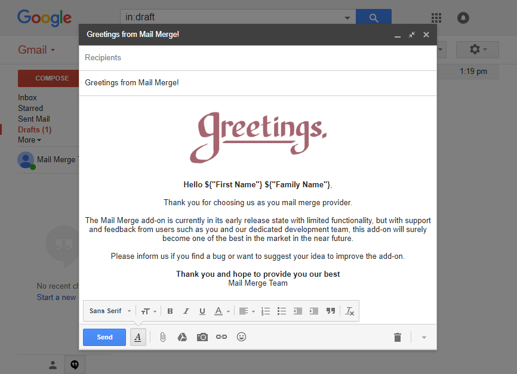Toggle bold formatting
517x374 pixels.
(x=170, y=311)
